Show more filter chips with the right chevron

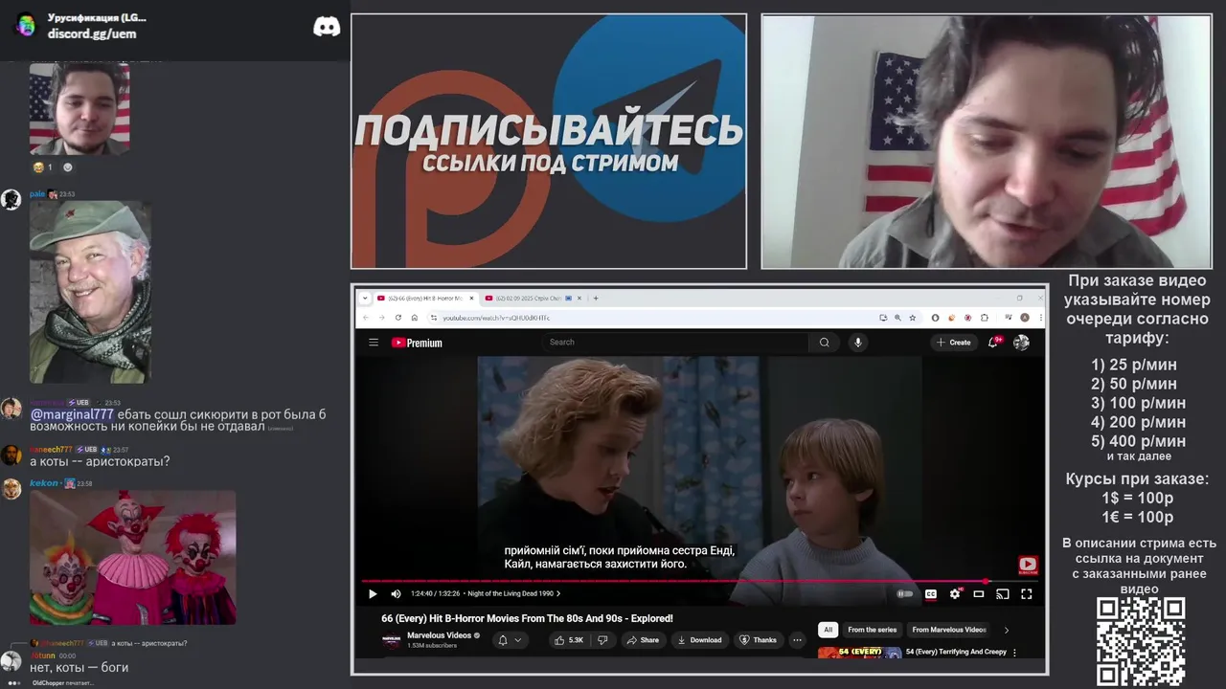(x=1006, y=630)
